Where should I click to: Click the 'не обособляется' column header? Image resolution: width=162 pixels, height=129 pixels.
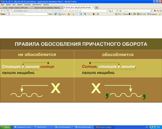pos(37,54)
